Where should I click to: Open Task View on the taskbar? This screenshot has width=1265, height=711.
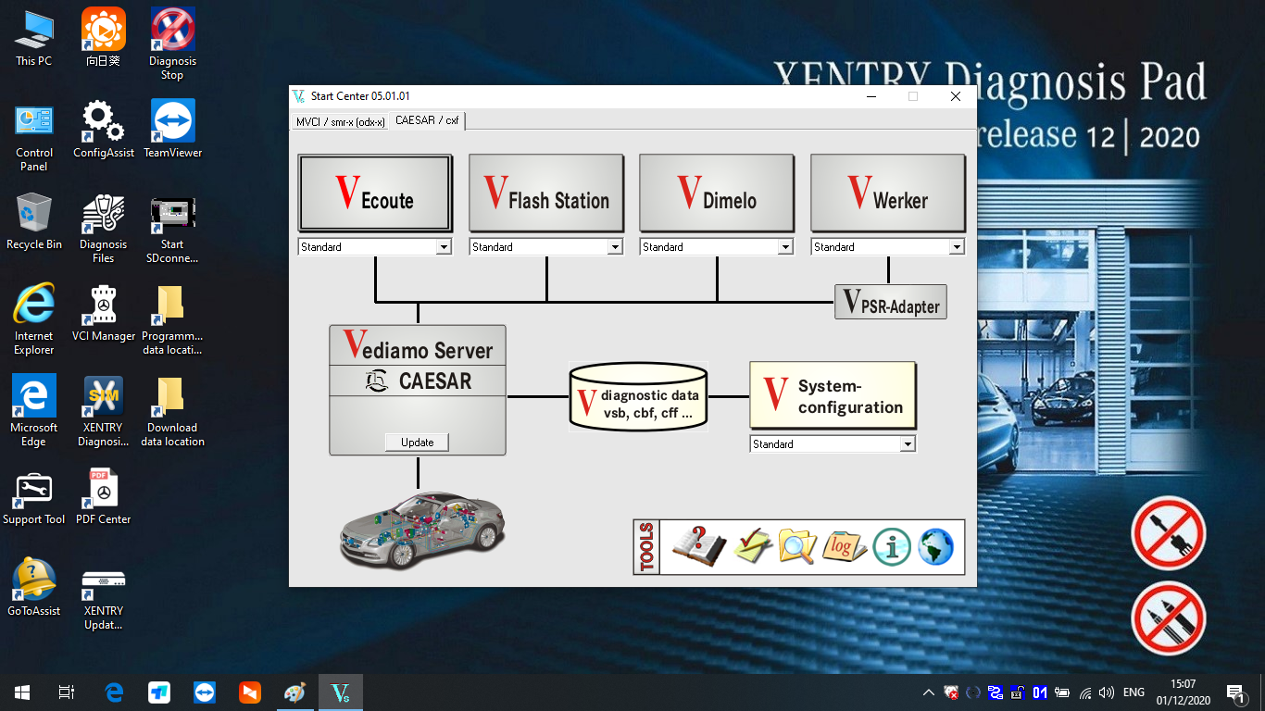tap(67, 692)
